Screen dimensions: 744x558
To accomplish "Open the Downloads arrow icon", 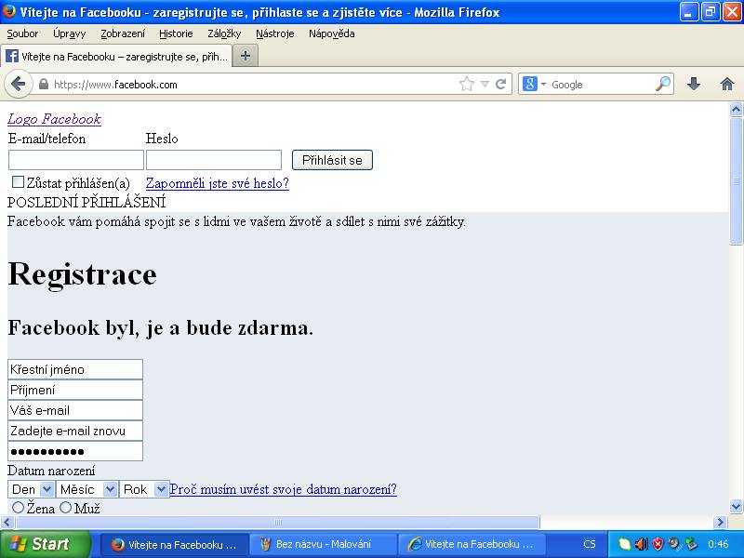I will point(694,85).
